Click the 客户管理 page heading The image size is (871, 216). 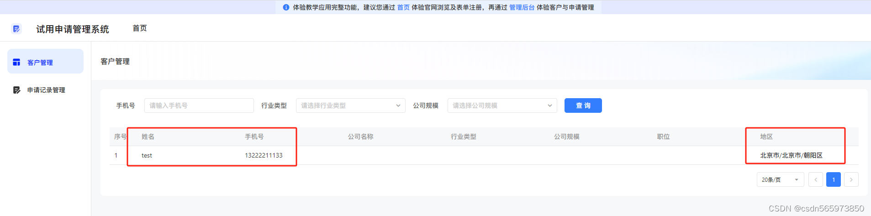tap(115, 61)
